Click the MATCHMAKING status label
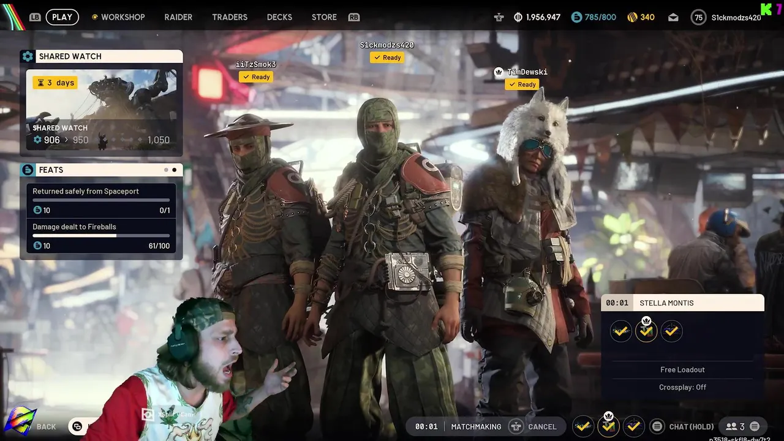 (476, 427)
